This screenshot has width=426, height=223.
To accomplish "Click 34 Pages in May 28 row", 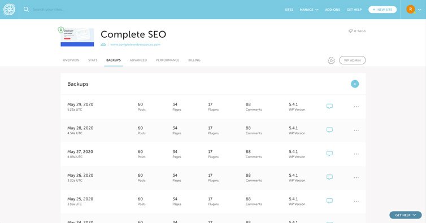I will pyautogui.click(x=177, y=130).
